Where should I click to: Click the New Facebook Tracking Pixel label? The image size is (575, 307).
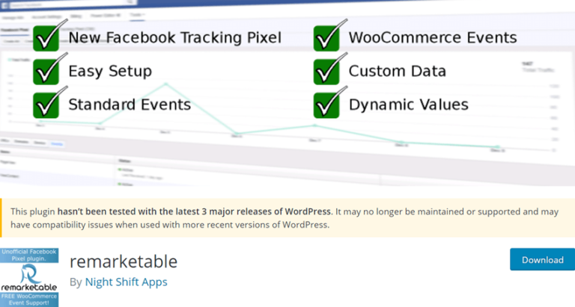(x=175, y=37)
